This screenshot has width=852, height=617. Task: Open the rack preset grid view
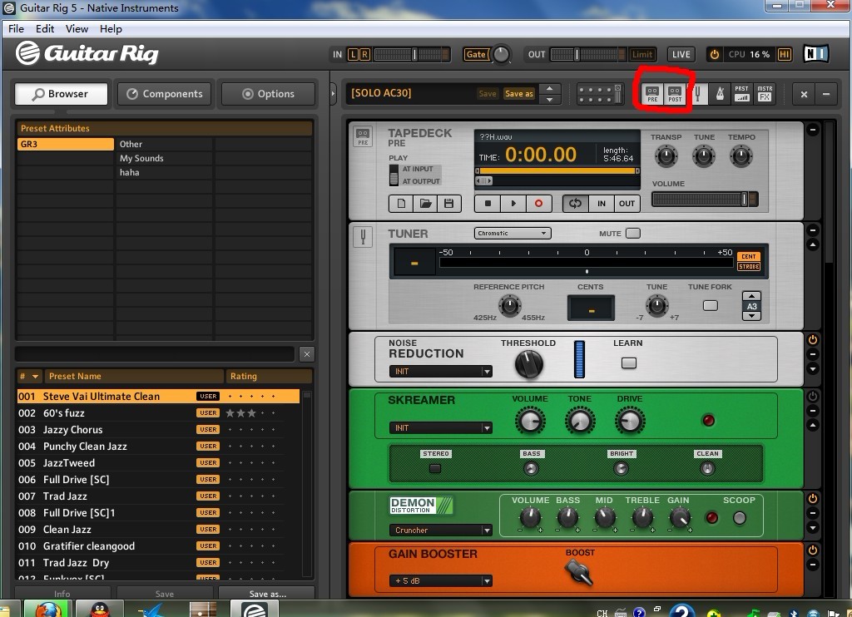599,94
